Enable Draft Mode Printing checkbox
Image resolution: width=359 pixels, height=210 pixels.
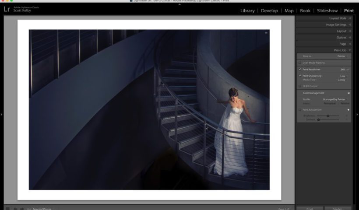click(300, 63)
